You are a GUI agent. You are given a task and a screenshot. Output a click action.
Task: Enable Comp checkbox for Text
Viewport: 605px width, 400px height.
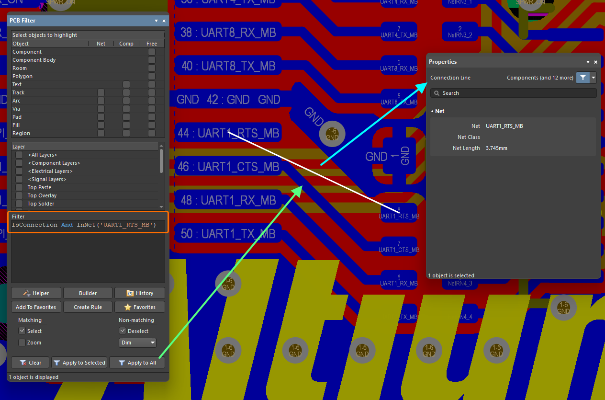click(126, 84)
